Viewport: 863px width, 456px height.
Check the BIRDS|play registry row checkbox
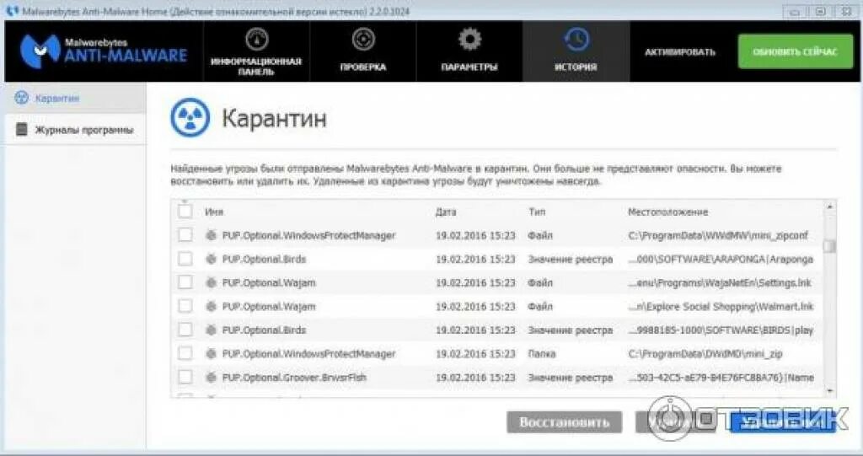[x=185, y=330]
